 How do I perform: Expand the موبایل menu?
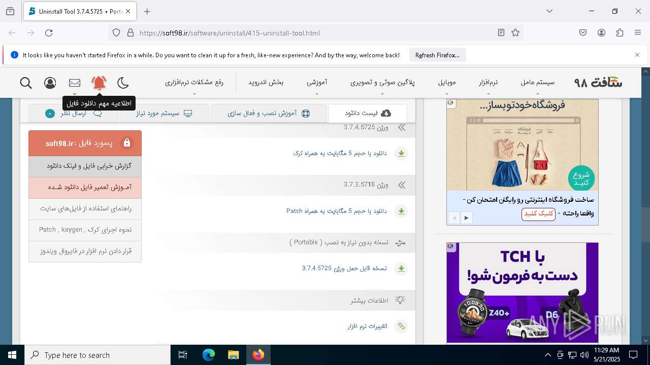[447, 82]
